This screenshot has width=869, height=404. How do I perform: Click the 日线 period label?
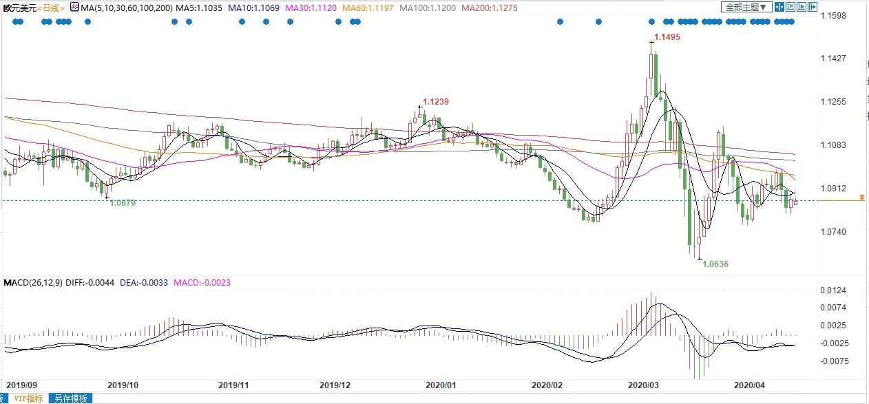[52, 8]
